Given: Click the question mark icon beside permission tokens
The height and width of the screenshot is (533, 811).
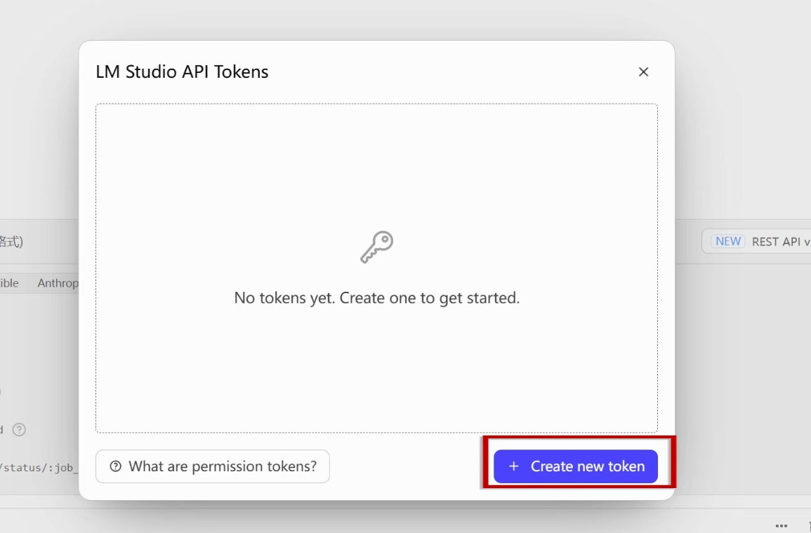Looking at the screenshot, I should pos(115,466).
